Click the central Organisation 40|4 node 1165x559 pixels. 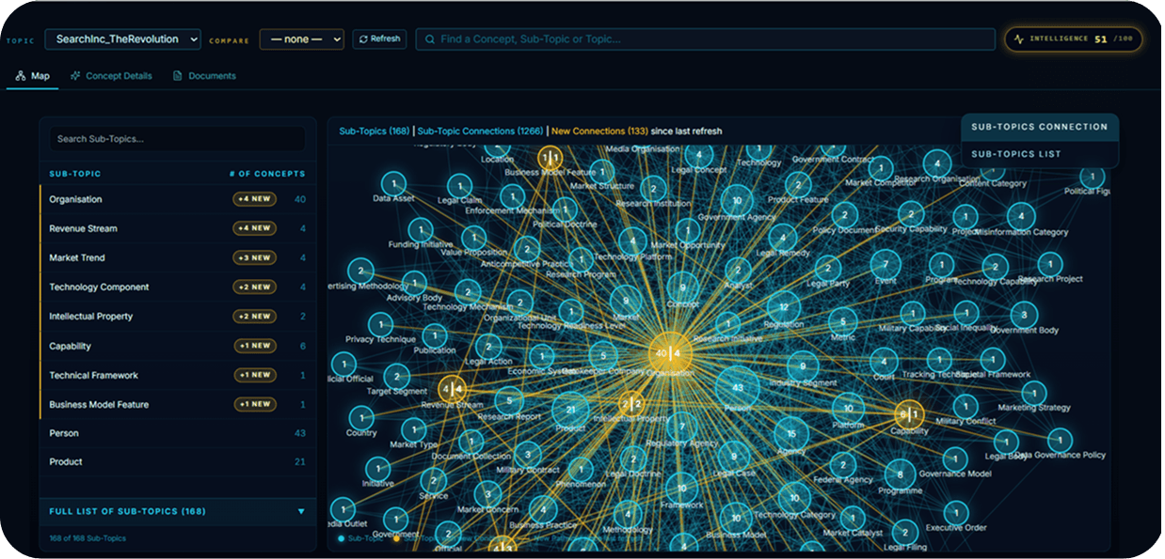click(671, 353)
